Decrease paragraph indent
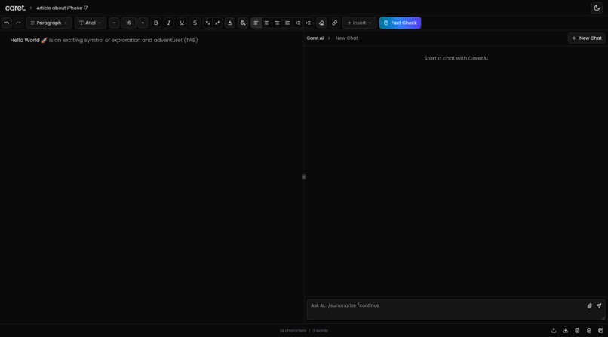Viewport: 608px width, 337px height. pyautogui.click(x=298, y=23)
